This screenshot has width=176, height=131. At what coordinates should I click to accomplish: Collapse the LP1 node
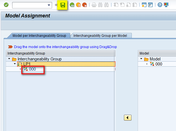pyautogui.click(x=15, y=64)
